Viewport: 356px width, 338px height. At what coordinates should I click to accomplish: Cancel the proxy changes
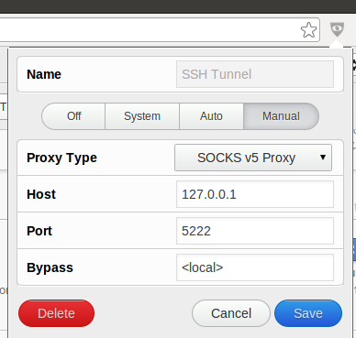(231, 313)
